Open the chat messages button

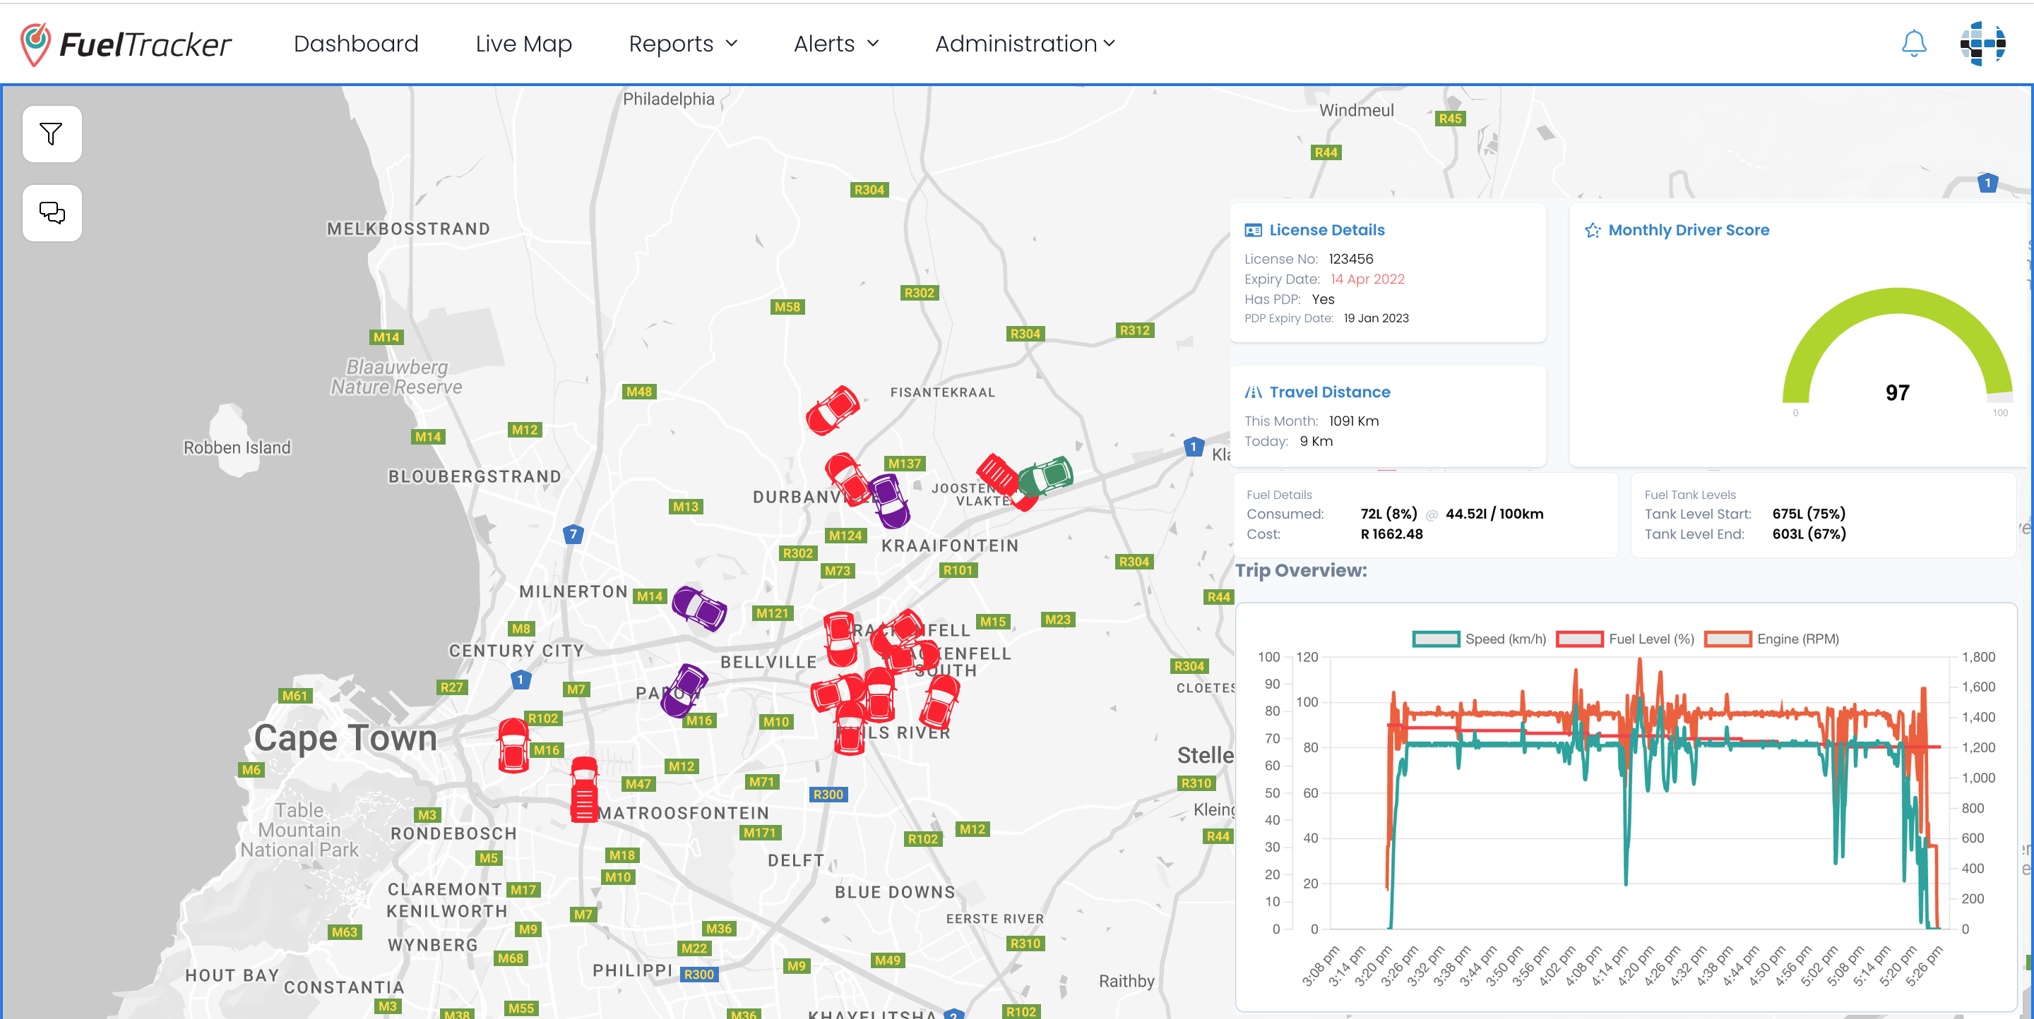pos(52,213)
